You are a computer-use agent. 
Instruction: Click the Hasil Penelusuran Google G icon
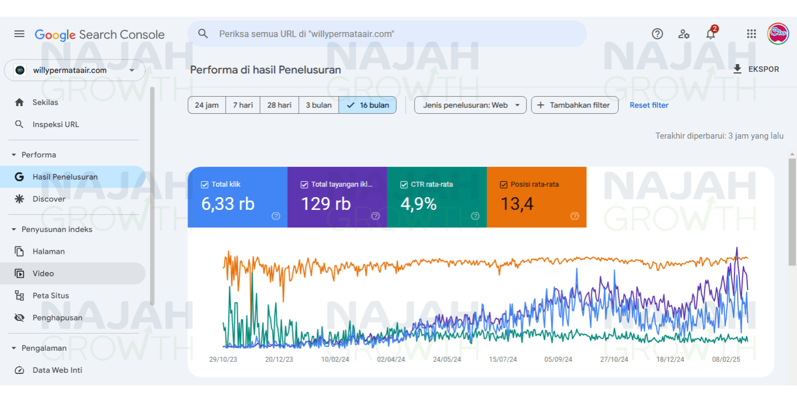[19, 177]
